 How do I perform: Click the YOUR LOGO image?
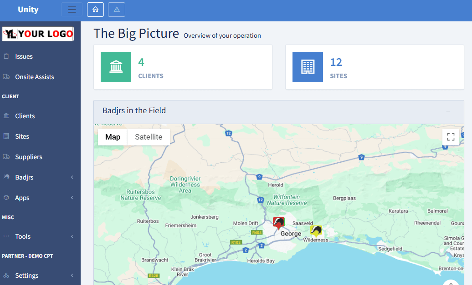(38, 34)
